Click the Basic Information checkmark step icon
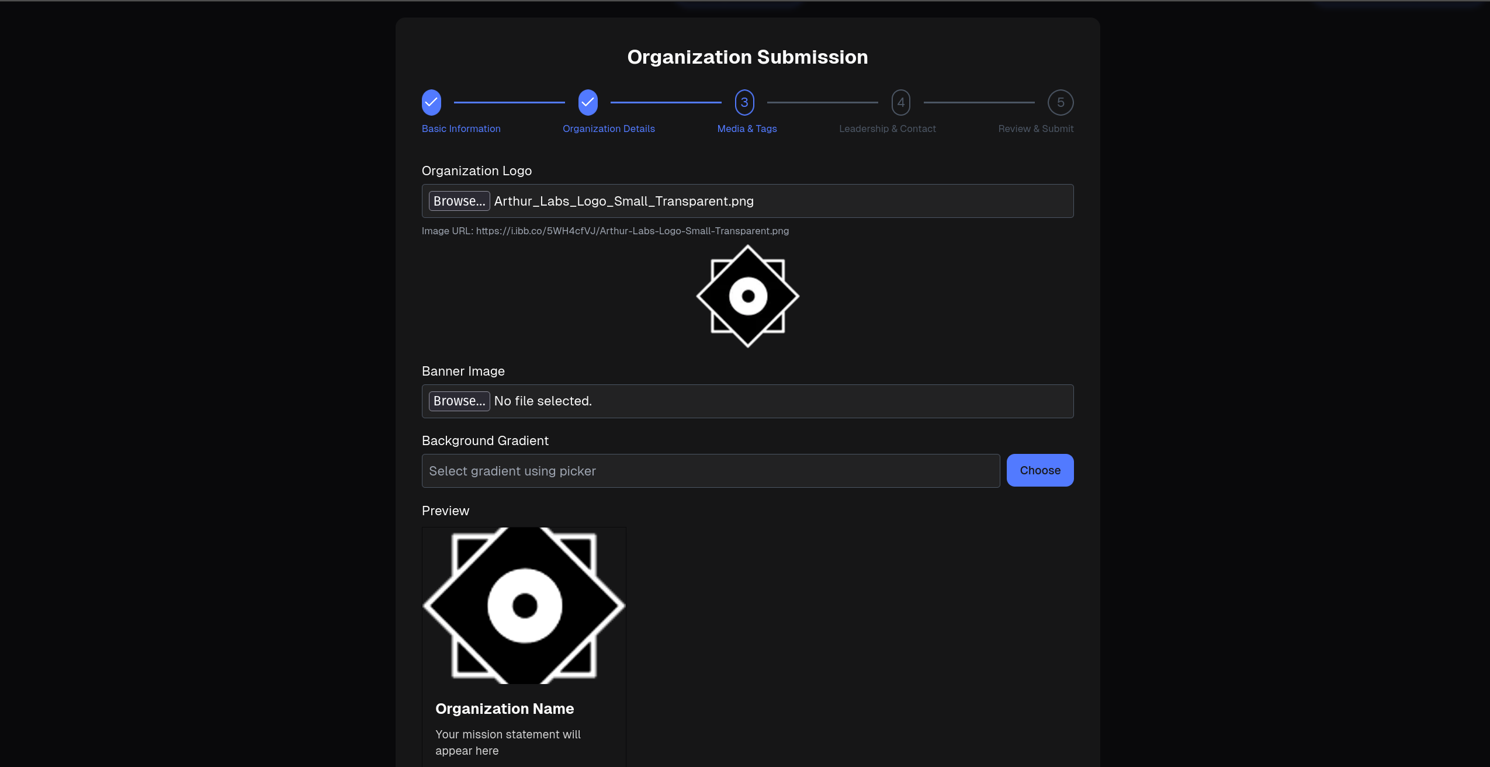This screenshot has height=767, width=1490. [x=431, y=102]
